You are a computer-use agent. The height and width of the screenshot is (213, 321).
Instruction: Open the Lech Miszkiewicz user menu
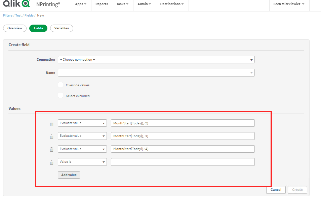[289, 4]
